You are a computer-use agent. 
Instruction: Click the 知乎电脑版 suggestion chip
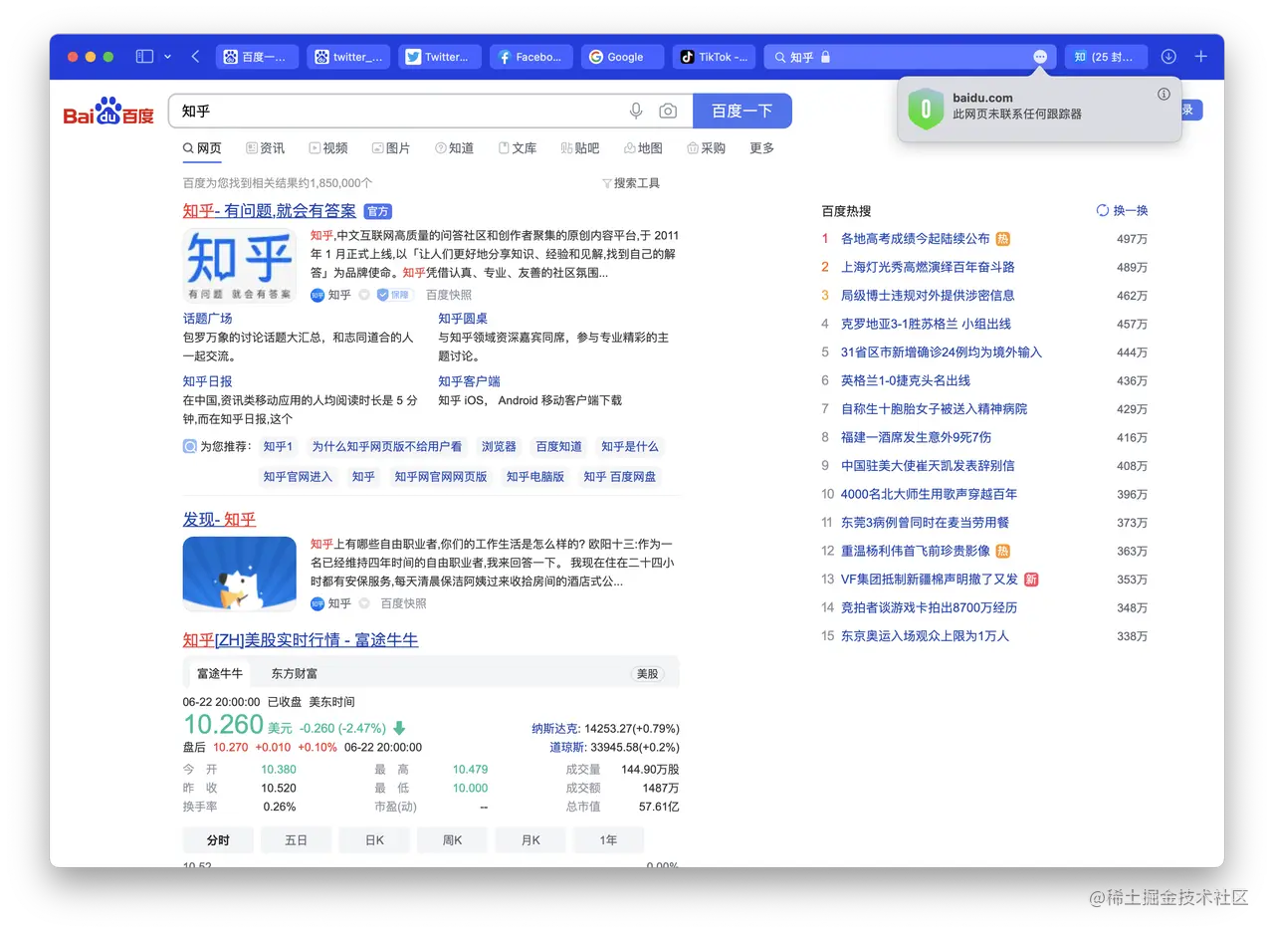(x=535, y=477)
